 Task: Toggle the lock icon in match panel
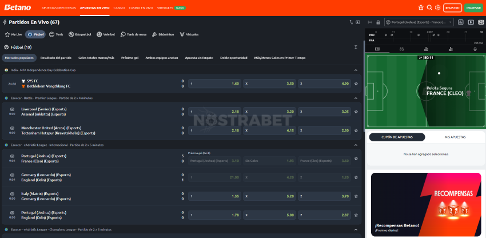coord(378,22)
